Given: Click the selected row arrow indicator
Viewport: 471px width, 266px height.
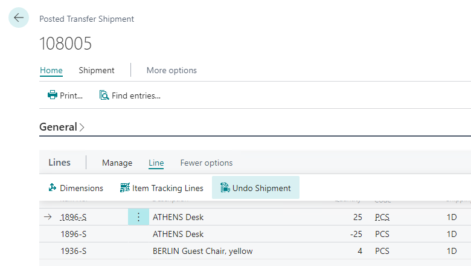Looking at the screenshot, I should click(x=48, y=217).
